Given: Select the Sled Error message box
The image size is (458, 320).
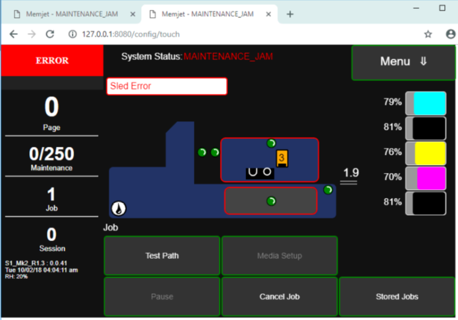Looking at the screenshot, I should [x=167, y=86].
